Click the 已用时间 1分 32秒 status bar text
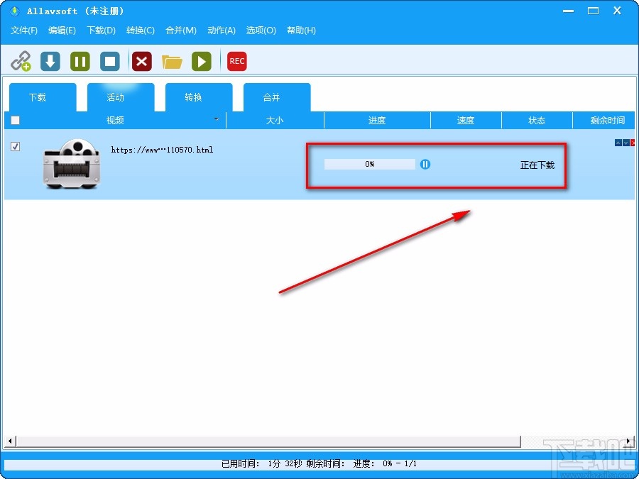The height and width of the screenshot is (479, 639). click(x=263, y=463)
